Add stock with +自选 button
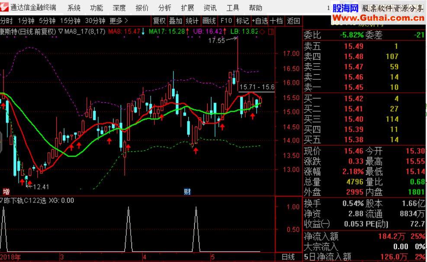The height and width of the screenshot is (262, 427). [260, 21]
